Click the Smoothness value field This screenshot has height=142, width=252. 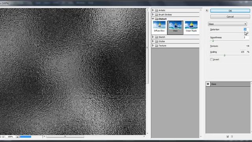246,37
